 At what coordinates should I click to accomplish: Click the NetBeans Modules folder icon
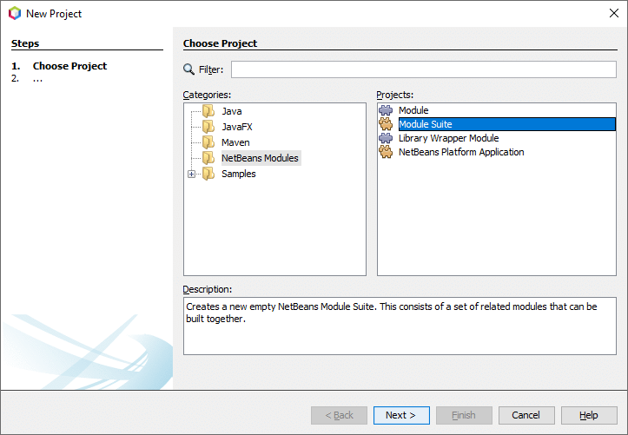208,158
